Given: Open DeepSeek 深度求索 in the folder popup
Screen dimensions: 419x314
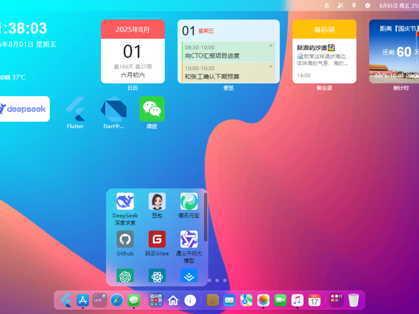Looking at the screenshot, I should (125, 201).
